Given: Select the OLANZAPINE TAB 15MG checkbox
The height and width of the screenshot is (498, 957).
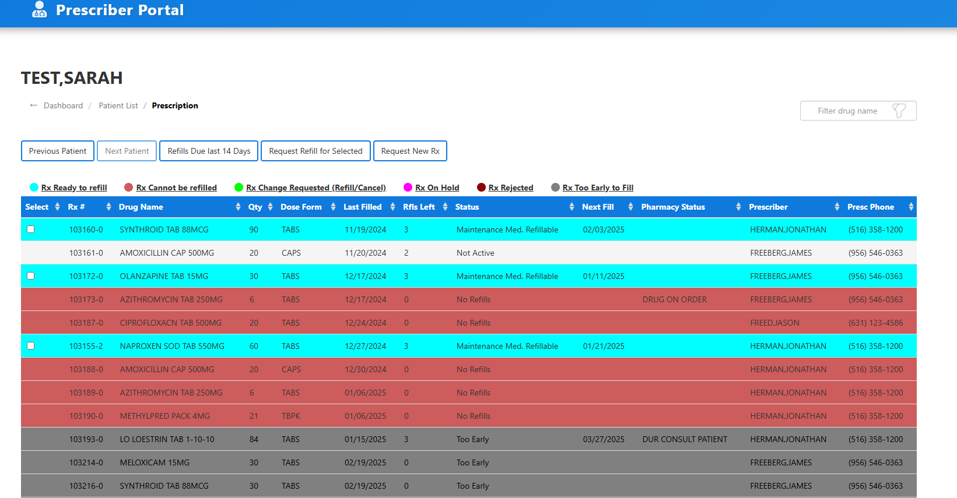Looking at the screenshot, I should click(31, 276).
